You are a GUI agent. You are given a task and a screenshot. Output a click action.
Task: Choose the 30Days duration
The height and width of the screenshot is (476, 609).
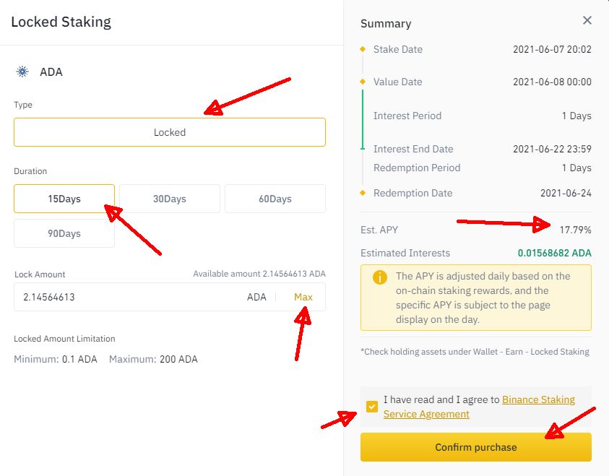coord(170,199)
